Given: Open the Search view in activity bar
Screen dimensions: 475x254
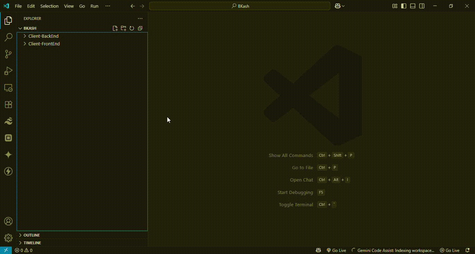Looking at the screenshot, I should tap(8, 37).
